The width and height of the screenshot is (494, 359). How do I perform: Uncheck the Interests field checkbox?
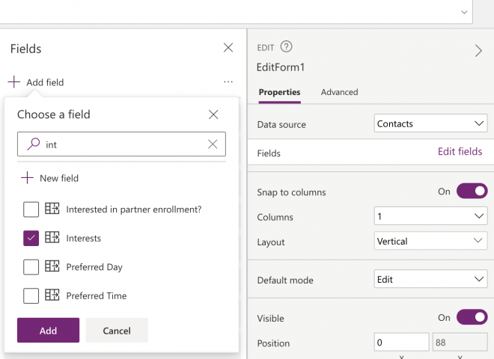[31, 238]
